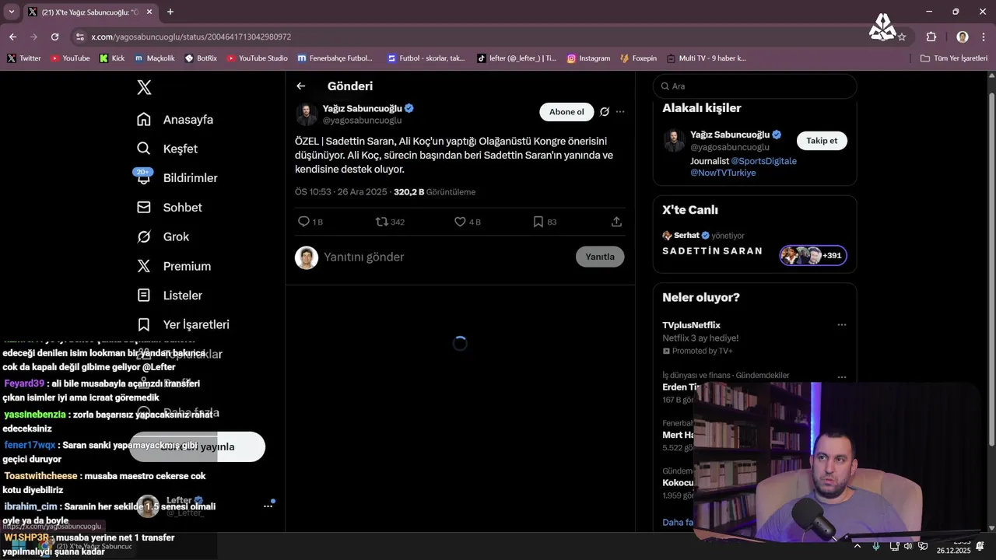
Task: Click share icon on the post
Action: pos(616,222)
